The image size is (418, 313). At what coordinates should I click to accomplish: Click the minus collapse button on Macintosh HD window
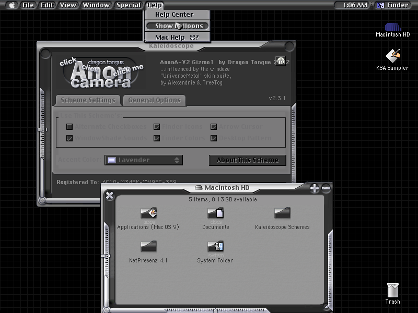(x=326, y=188)
